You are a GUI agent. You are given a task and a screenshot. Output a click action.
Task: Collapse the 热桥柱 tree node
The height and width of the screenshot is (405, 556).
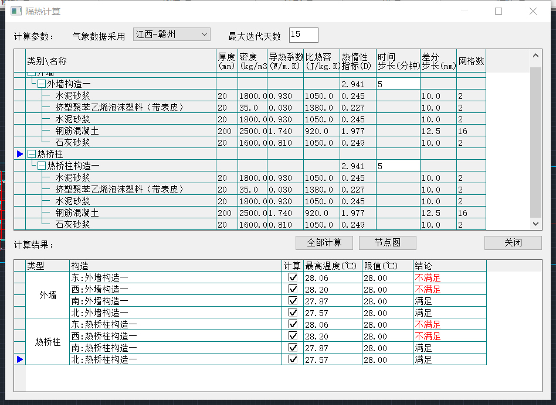(x=32, y=154)
